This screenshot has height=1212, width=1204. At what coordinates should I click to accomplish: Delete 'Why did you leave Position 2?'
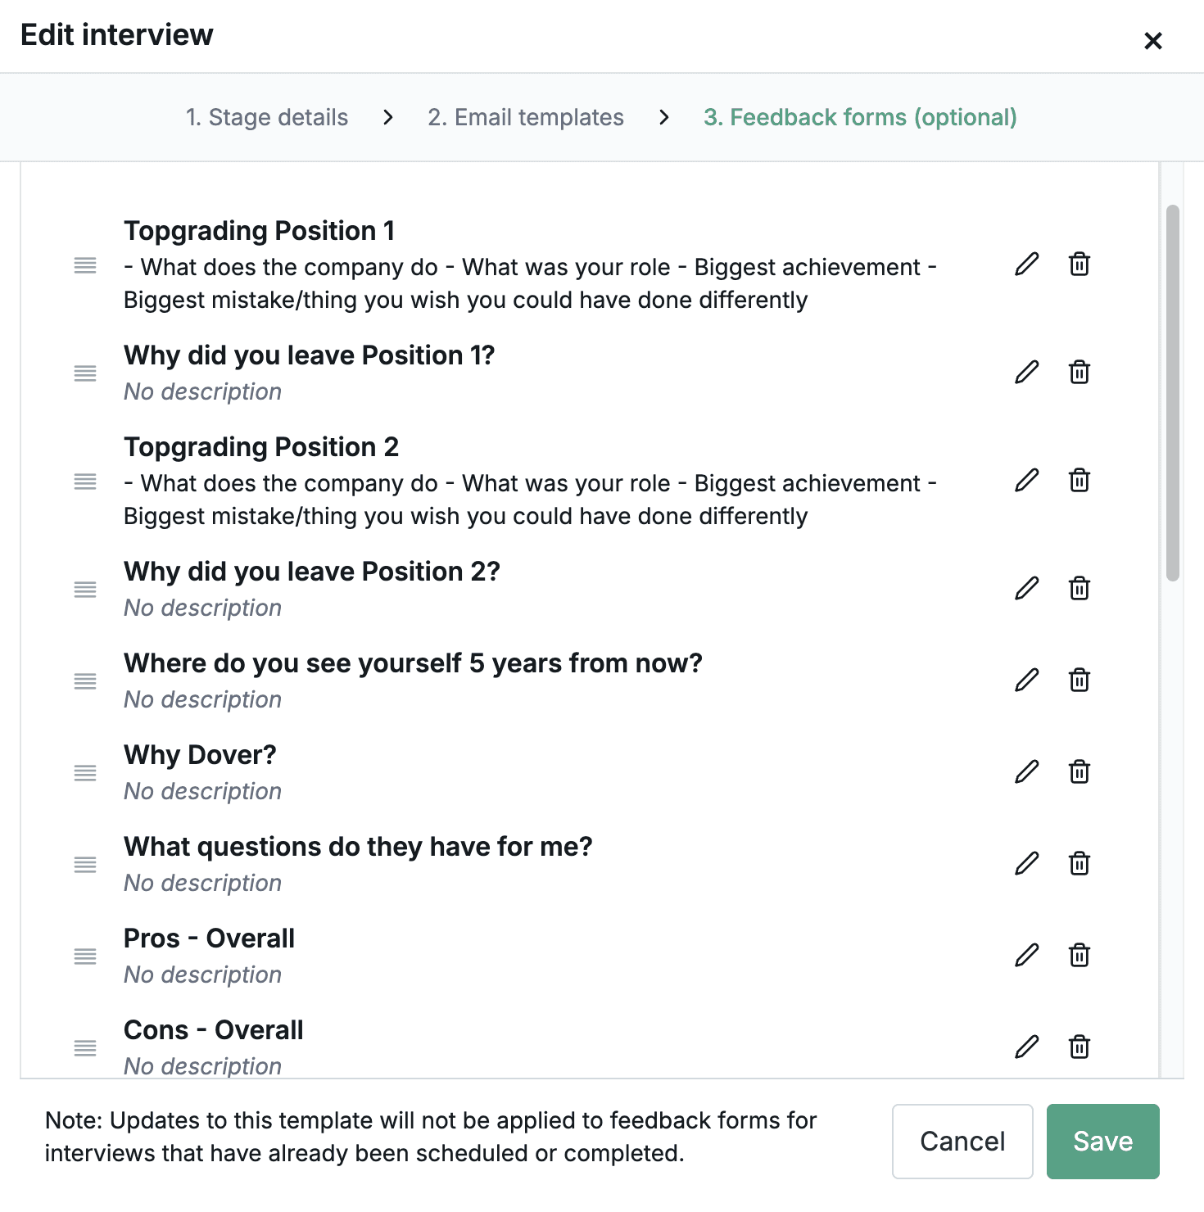pyautogui.click(x=1079, y=589)
